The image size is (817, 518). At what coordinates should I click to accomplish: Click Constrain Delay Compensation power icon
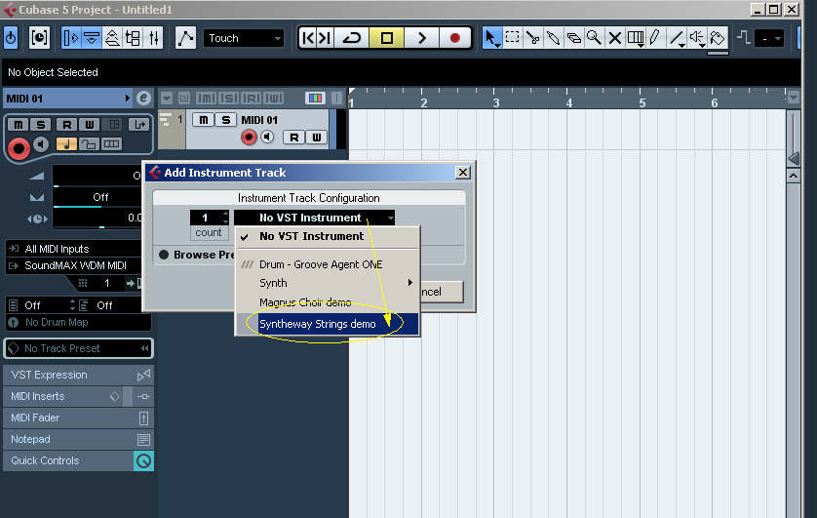(11, 38)
